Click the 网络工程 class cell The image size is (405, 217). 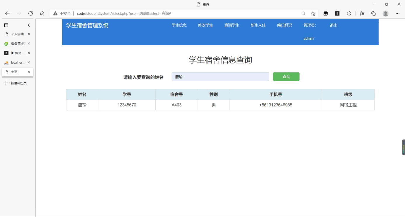tap(348, 105)
